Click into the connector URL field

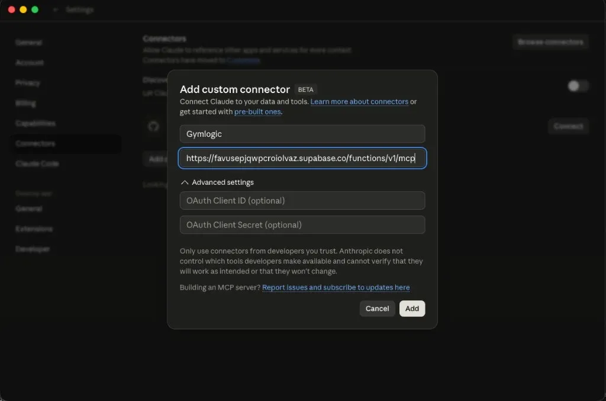[x=302, y=158]
